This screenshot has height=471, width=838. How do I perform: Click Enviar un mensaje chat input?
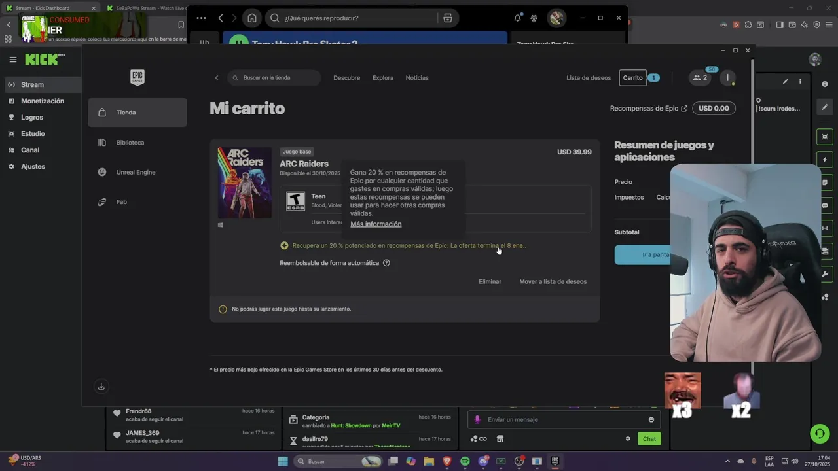pyautogui.click(x=563, y=419)
